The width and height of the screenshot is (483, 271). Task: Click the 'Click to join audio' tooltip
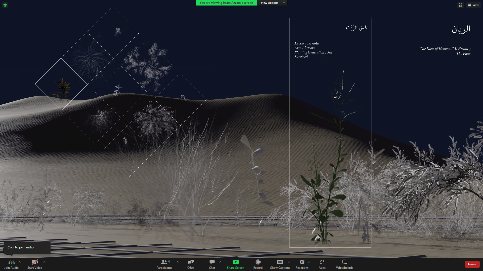[x=27, y=247]
